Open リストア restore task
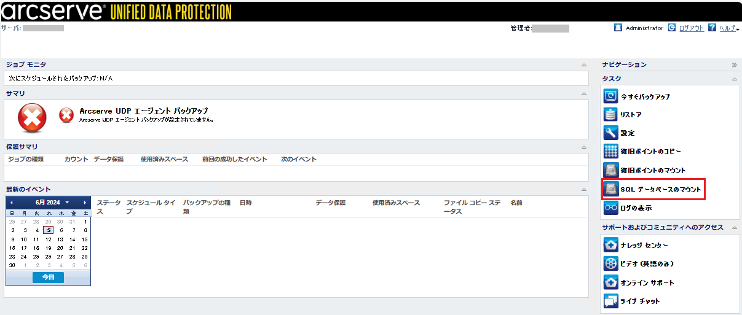This screenshot has width=742, height=315. (x=631, y=115)
